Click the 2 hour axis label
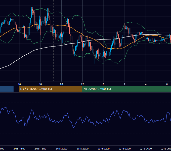171x151 pixels. [125, 84]
